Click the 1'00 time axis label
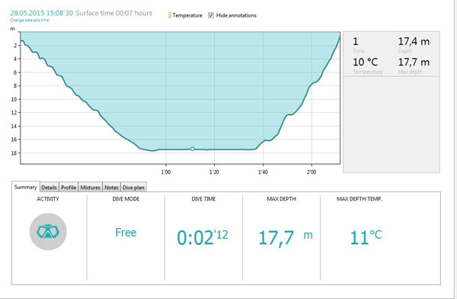Screen dimensions: 457x299 point(166,172)
